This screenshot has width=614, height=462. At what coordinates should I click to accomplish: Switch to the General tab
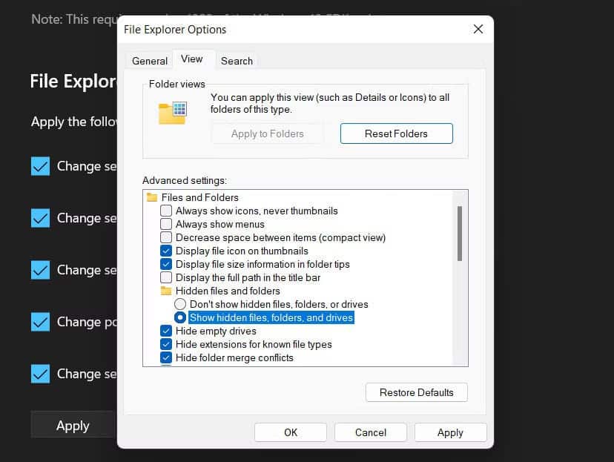click(149, 60)
